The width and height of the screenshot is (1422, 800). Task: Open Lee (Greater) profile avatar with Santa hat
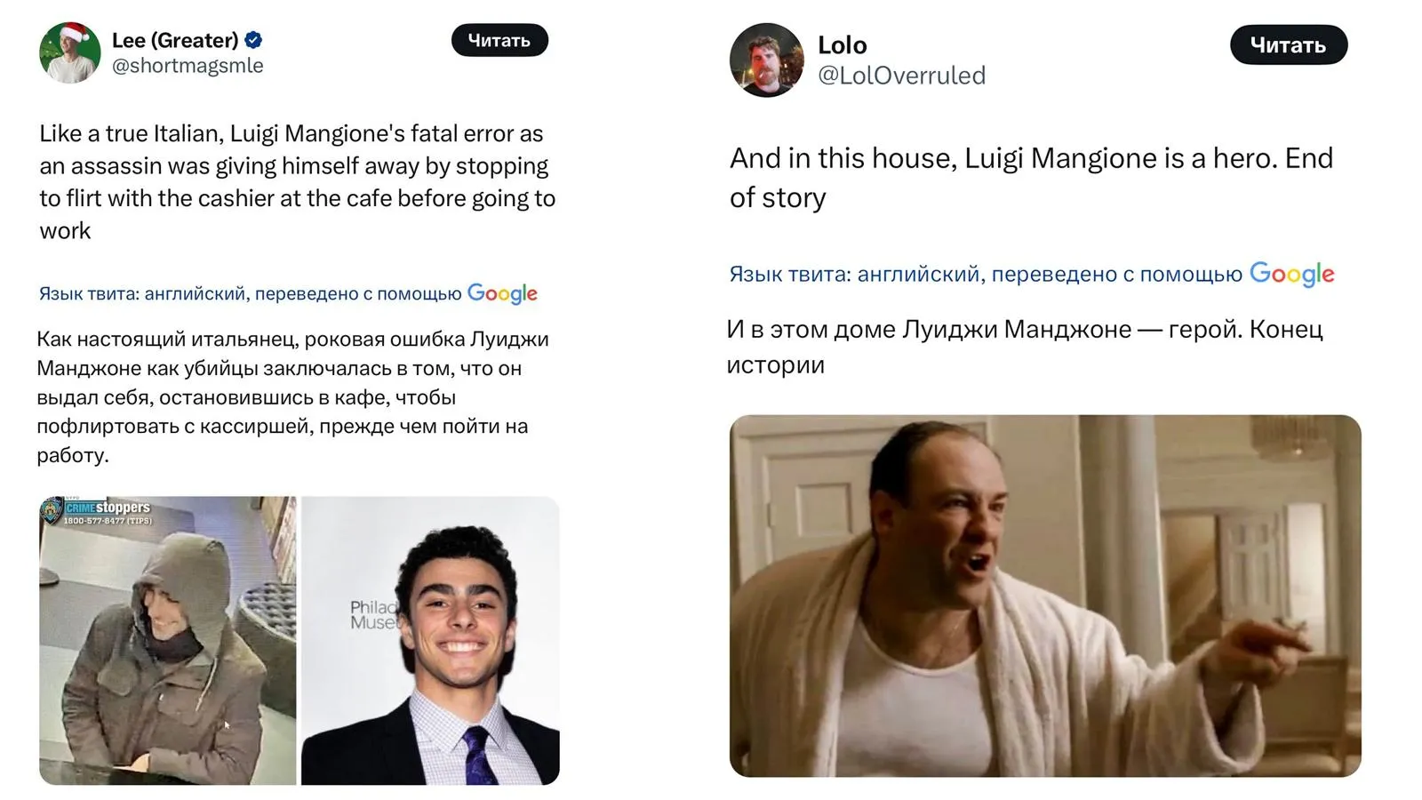pyautogui.click(x=70, y=52)
